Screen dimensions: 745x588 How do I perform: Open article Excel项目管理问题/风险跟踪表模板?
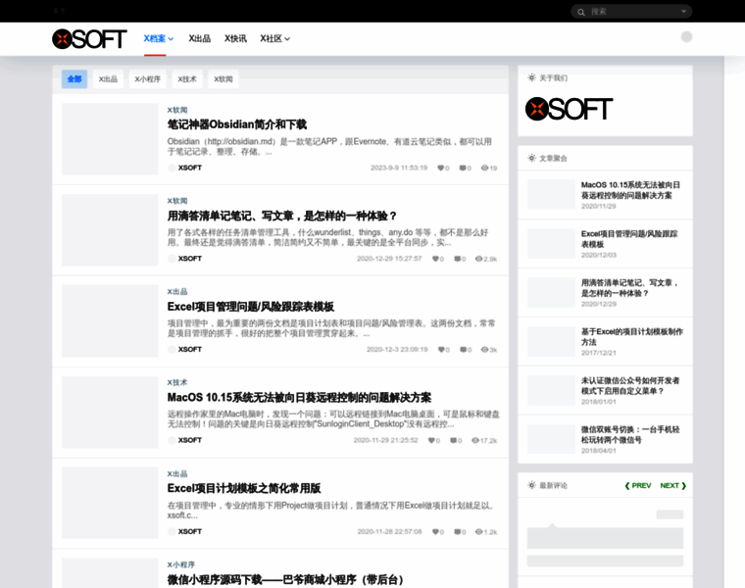251,307
